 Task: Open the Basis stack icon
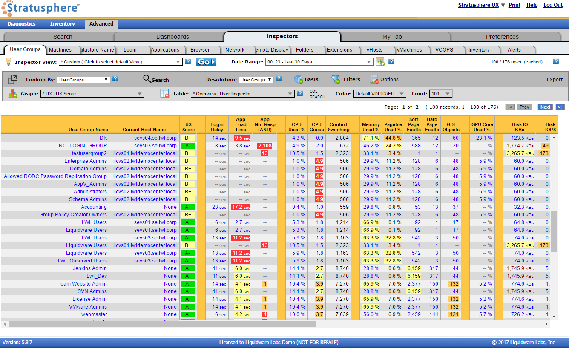point(298,79)
